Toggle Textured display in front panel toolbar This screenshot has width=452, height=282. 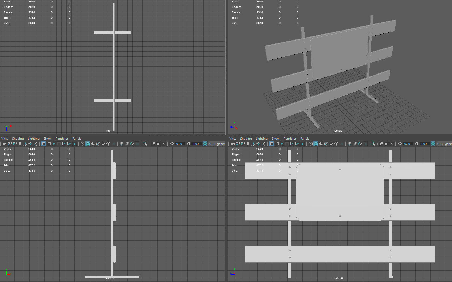point(103,144)
